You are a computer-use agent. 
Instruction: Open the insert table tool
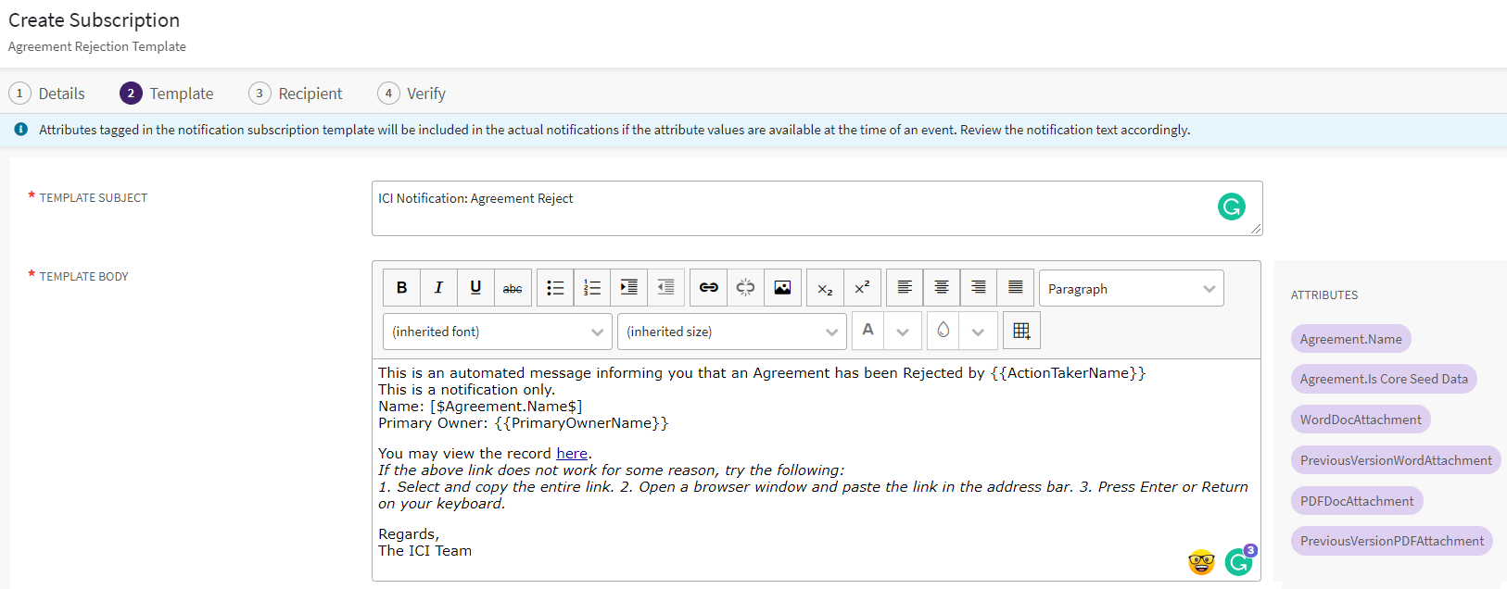pyautogui.click(x=1021, y=331)
